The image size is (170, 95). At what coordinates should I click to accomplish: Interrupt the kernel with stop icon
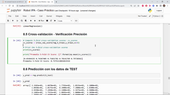point(47,21)
